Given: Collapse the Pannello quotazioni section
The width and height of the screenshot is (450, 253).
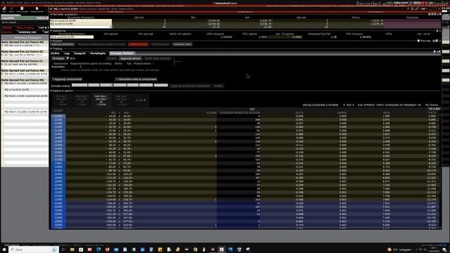Looking at the screenshot, I should 51,14.
